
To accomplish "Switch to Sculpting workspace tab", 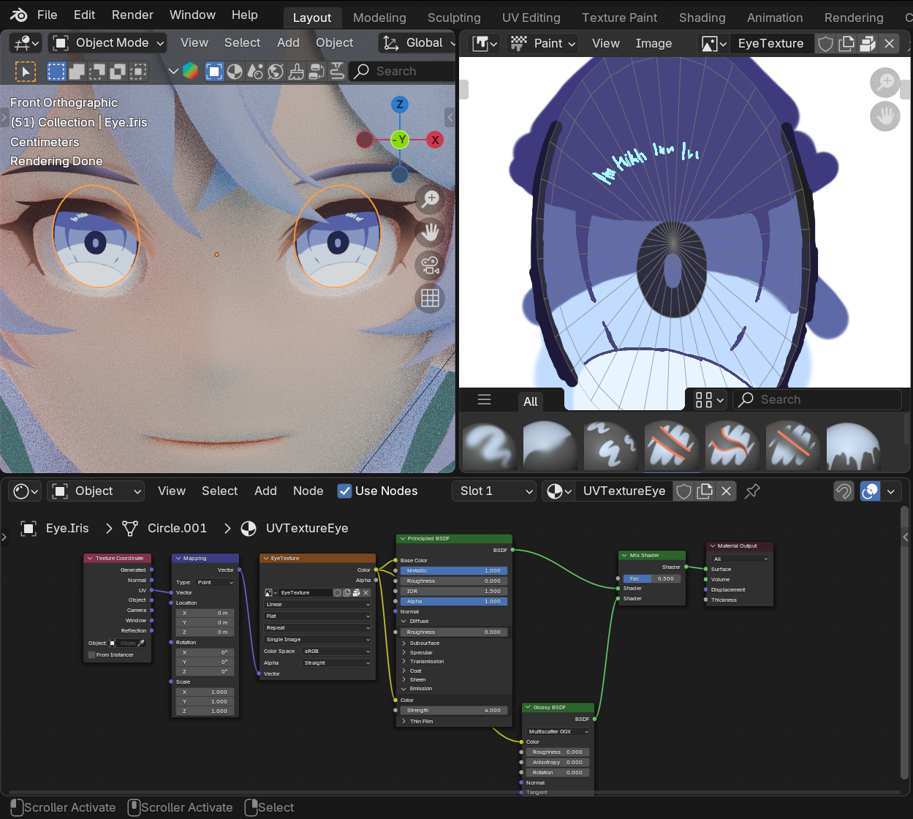I will (454, 18).
